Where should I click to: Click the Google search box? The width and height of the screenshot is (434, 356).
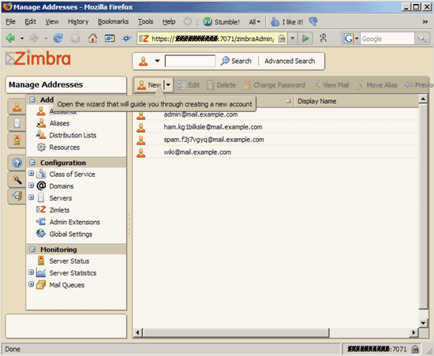click(387, 39)
